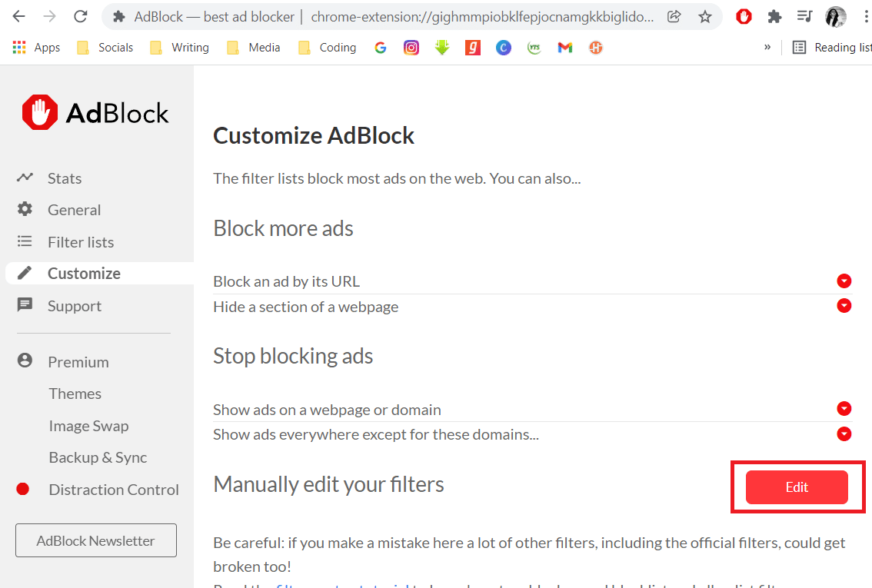Click the red Edit filters button
This screenshot has width=872, height=588.
(797, 487)
